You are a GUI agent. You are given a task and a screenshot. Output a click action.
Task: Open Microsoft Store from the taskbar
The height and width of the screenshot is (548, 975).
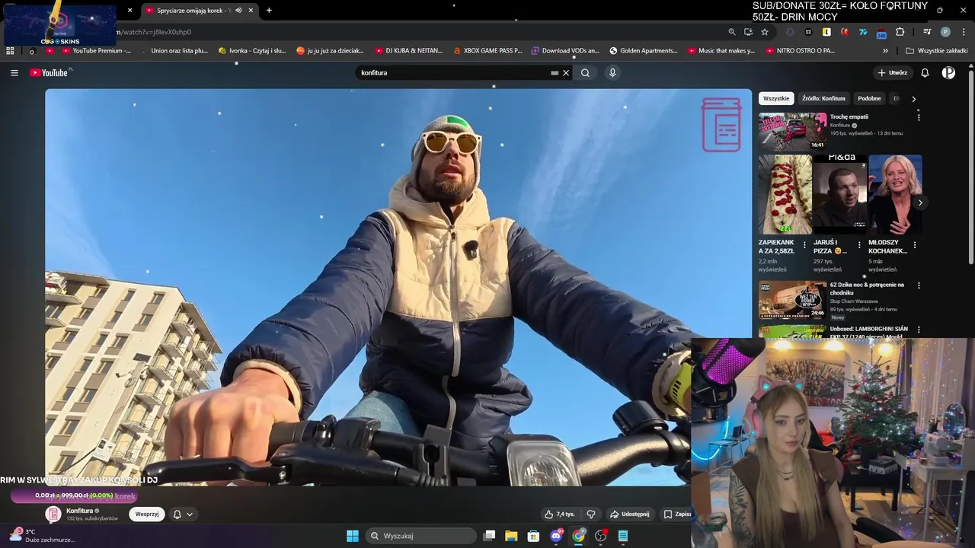click(x=533, y=536)
